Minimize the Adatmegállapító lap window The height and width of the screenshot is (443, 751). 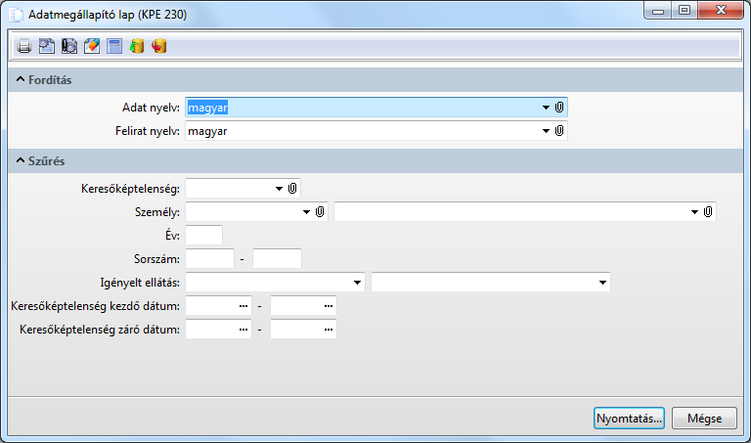(657, 11)
